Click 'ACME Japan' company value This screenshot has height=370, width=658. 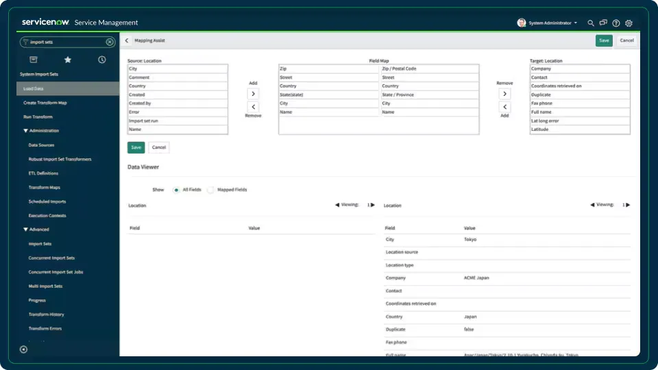pyautogui.click(x=476, y=277)
